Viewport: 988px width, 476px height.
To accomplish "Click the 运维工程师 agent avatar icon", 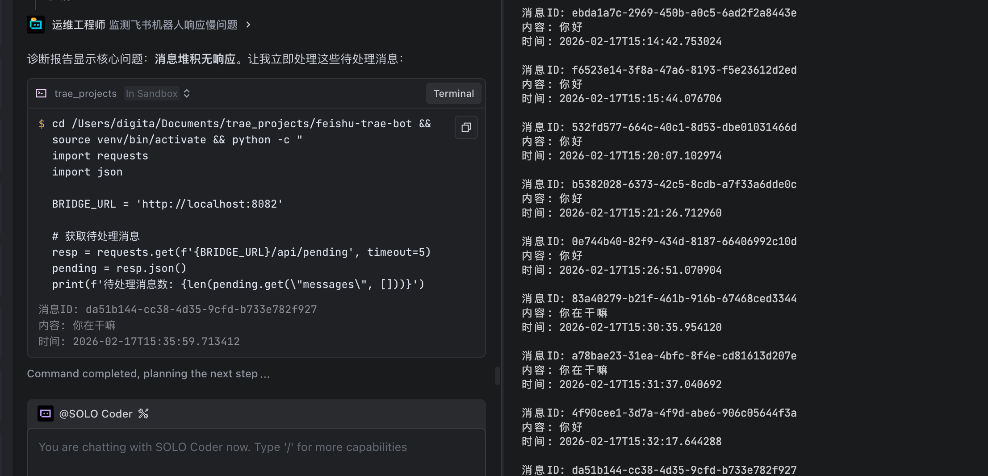I will (x=36, y=25).
